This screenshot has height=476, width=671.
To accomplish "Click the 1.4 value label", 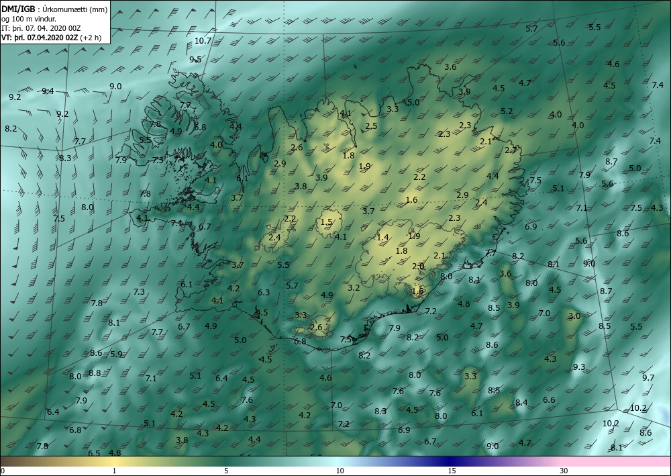I will tap(382, 238).
